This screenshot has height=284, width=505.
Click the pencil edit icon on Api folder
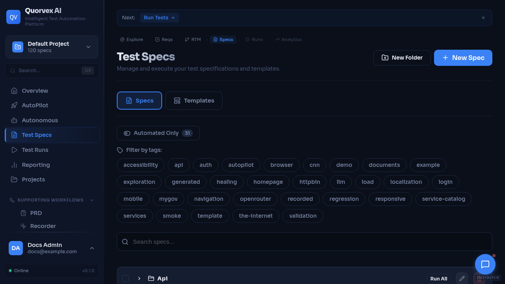coord(462,278)
